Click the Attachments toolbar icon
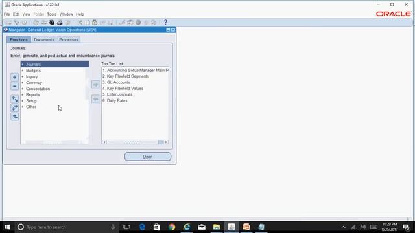 click(146, 23)
